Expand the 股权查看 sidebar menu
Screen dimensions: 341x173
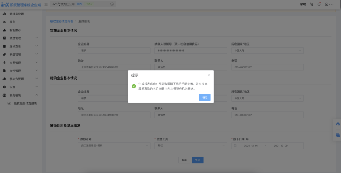[x=21, y=46]
